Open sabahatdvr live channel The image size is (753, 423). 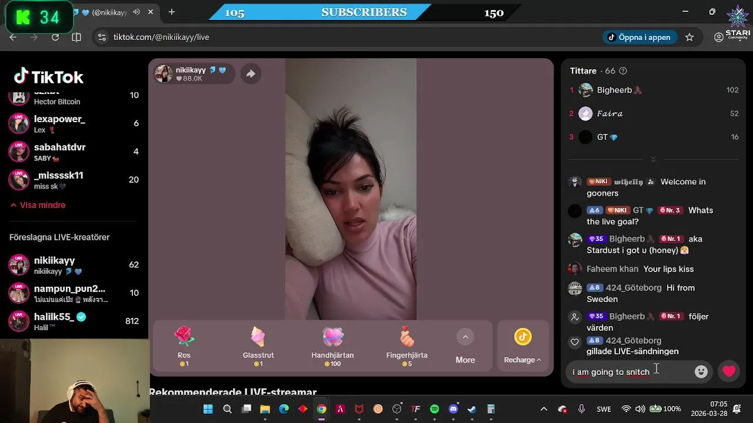74,152
